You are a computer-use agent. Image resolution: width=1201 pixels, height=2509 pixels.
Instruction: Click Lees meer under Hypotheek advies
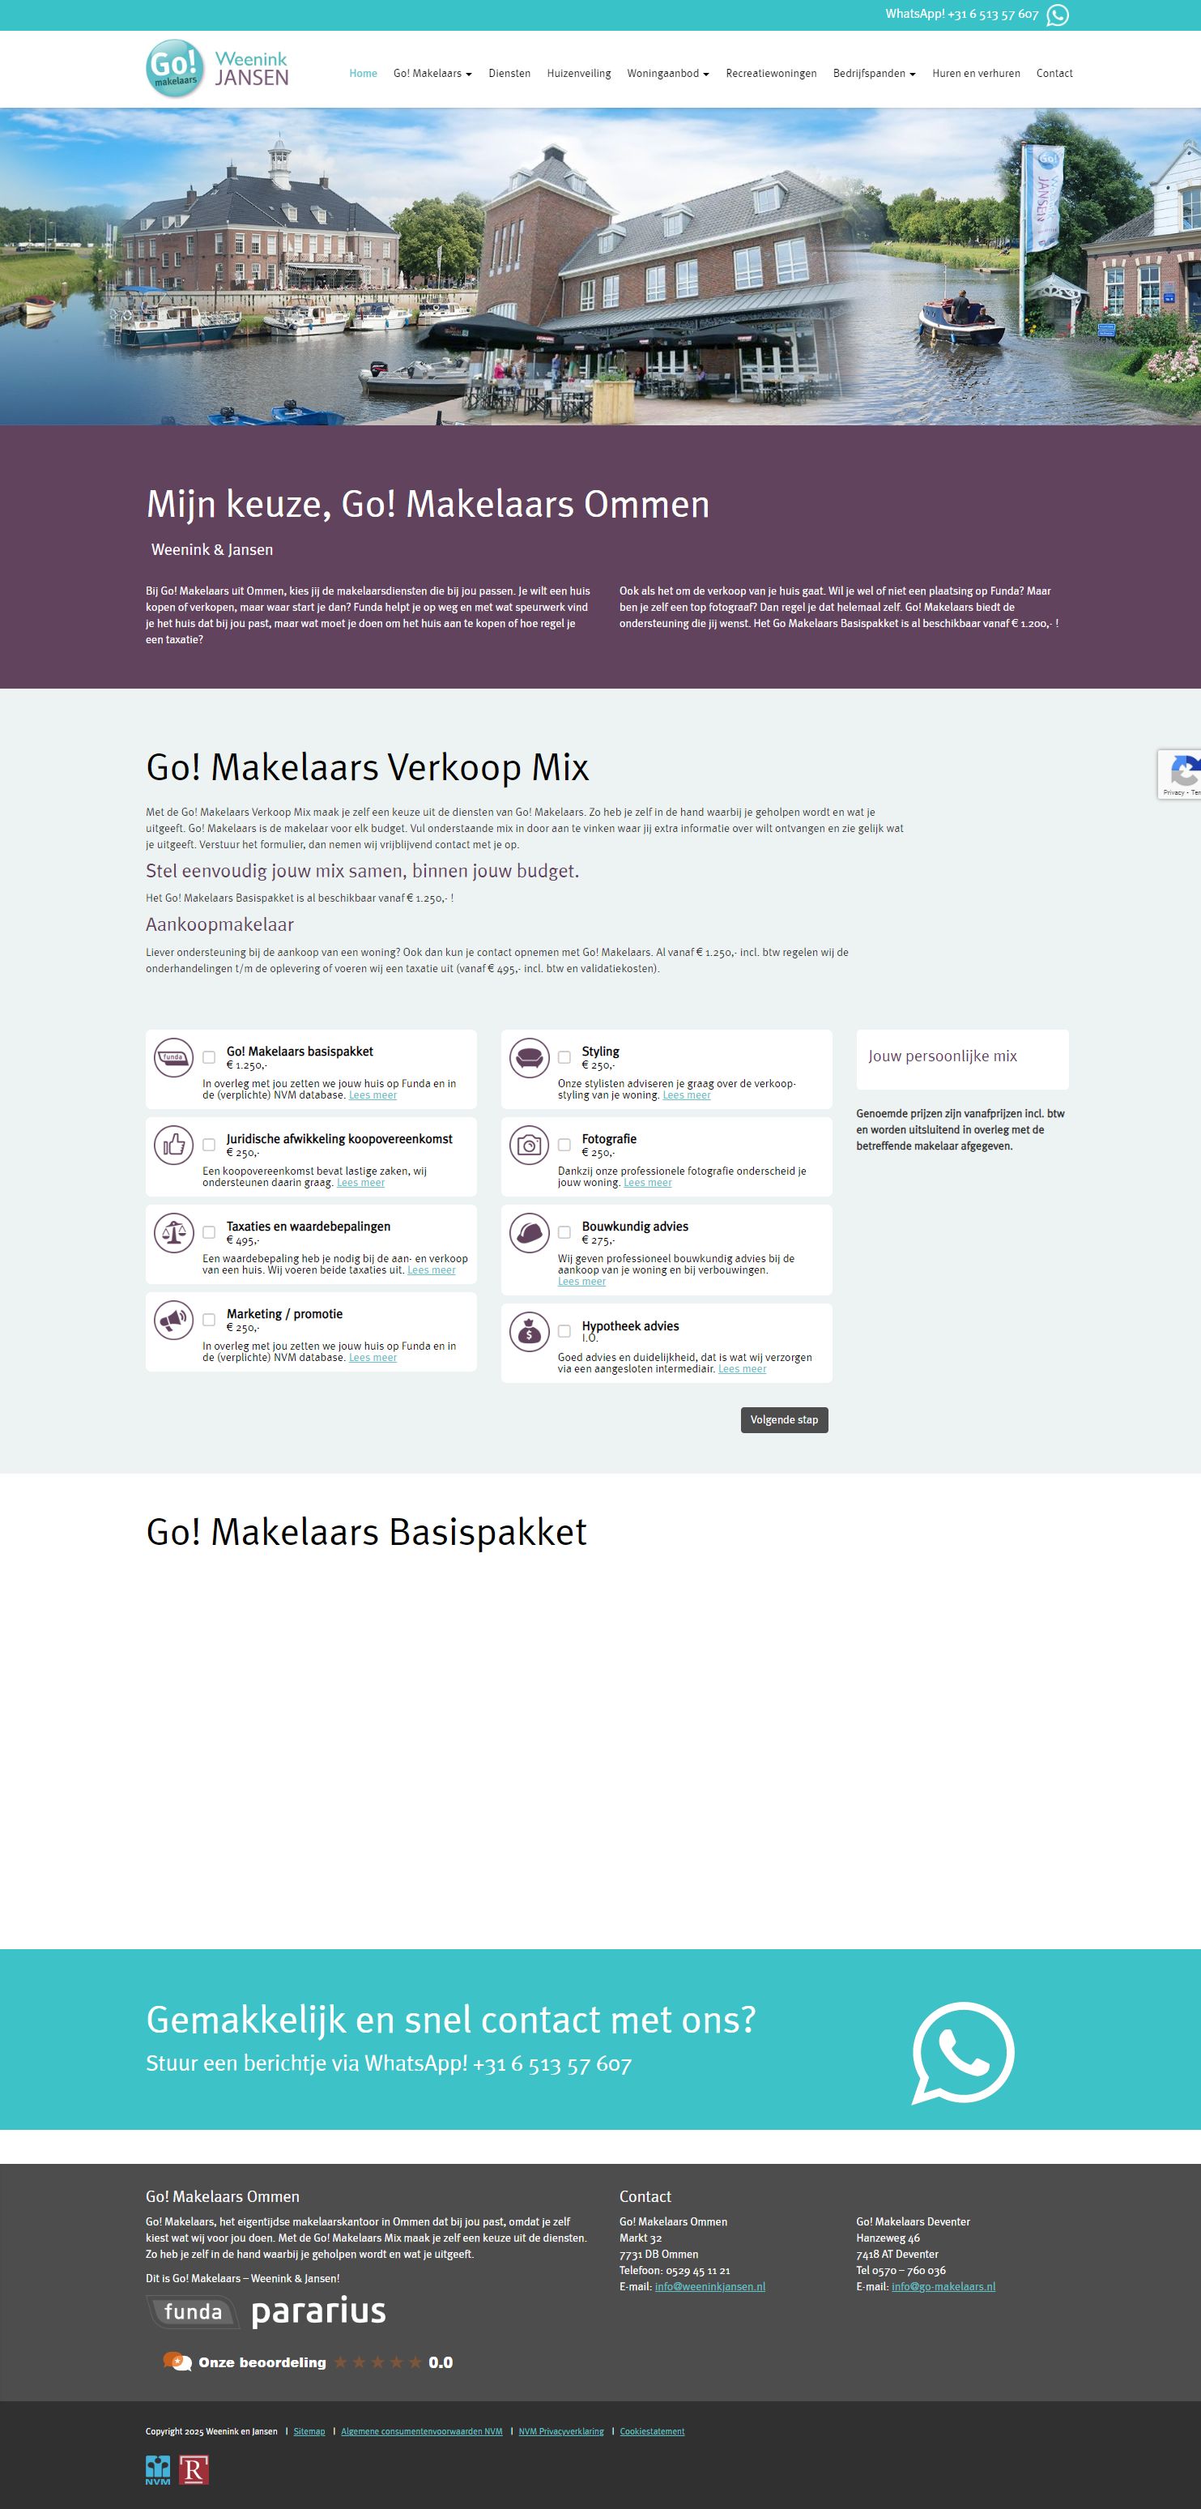pos(742,1369)
